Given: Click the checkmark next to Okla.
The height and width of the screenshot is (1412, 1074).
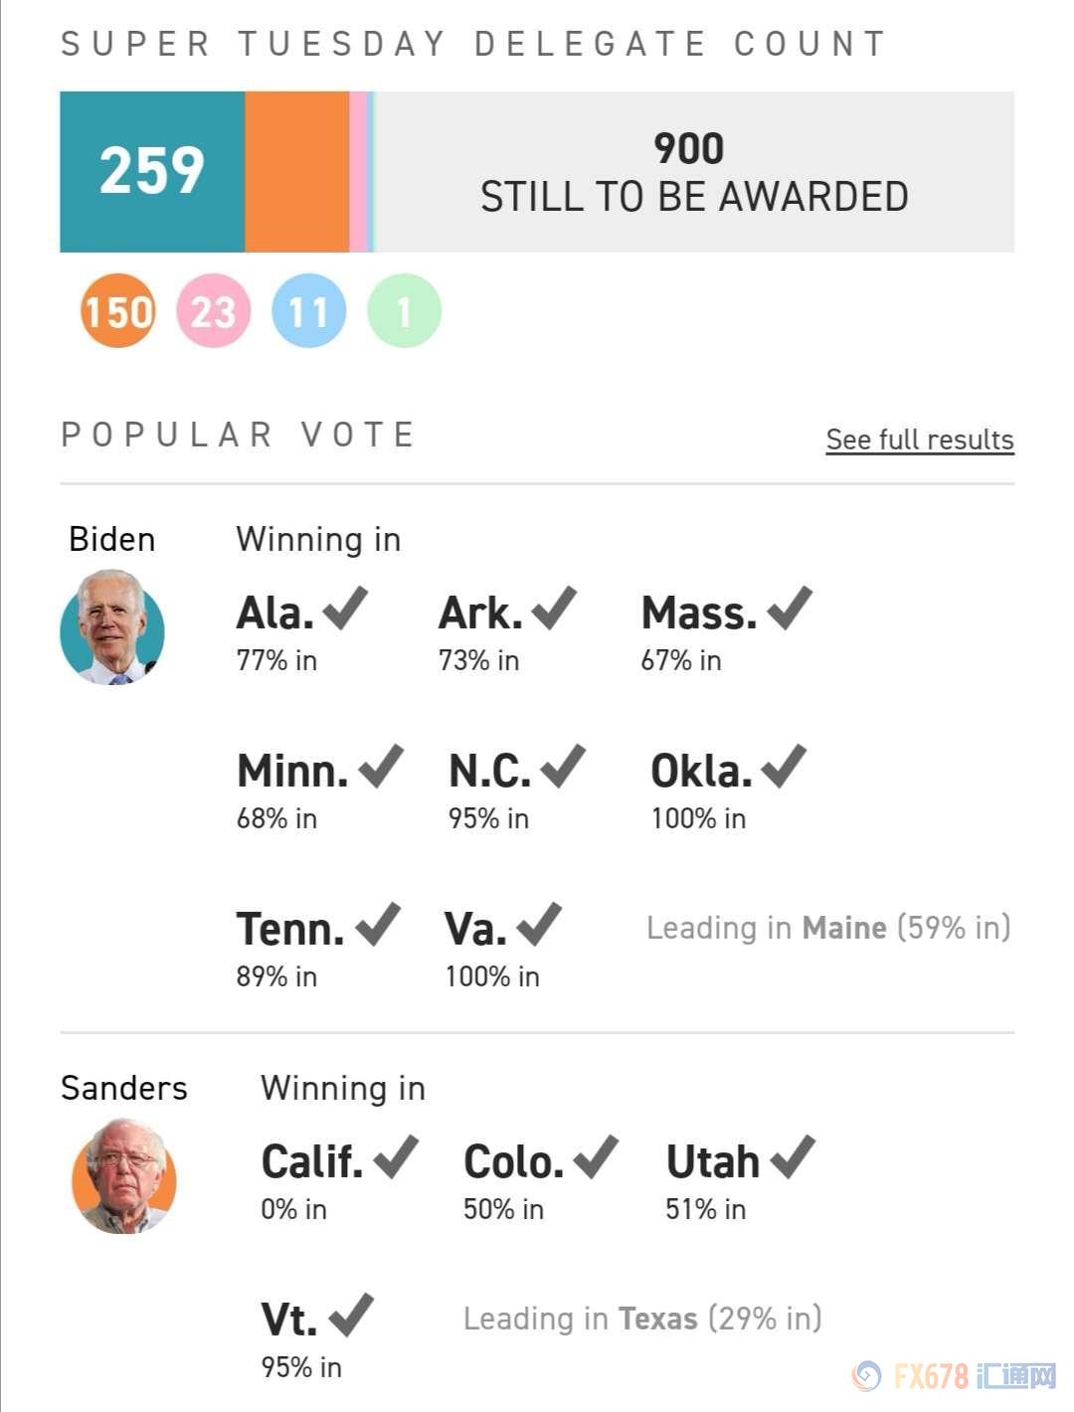Looking at the screenshot, I should coord(783,766).
